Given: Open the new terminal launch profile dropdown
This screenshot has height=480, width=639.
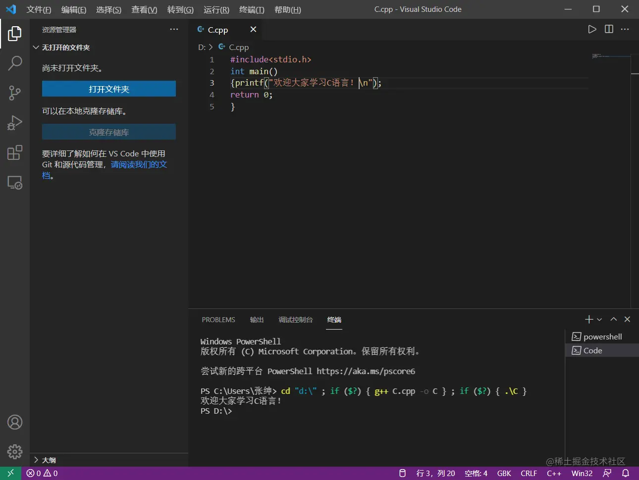Looking at the screenshot, I should [599, 320].
